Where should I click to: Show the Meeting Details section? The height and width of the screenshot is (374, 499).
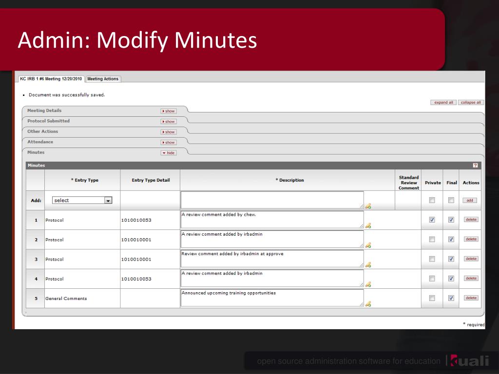click(x=169, y=111)
